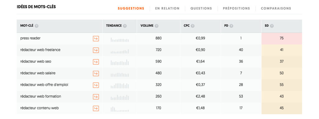Go to the COMPARAISONS tab
The image size is (319, 119).
coord(276,8)
